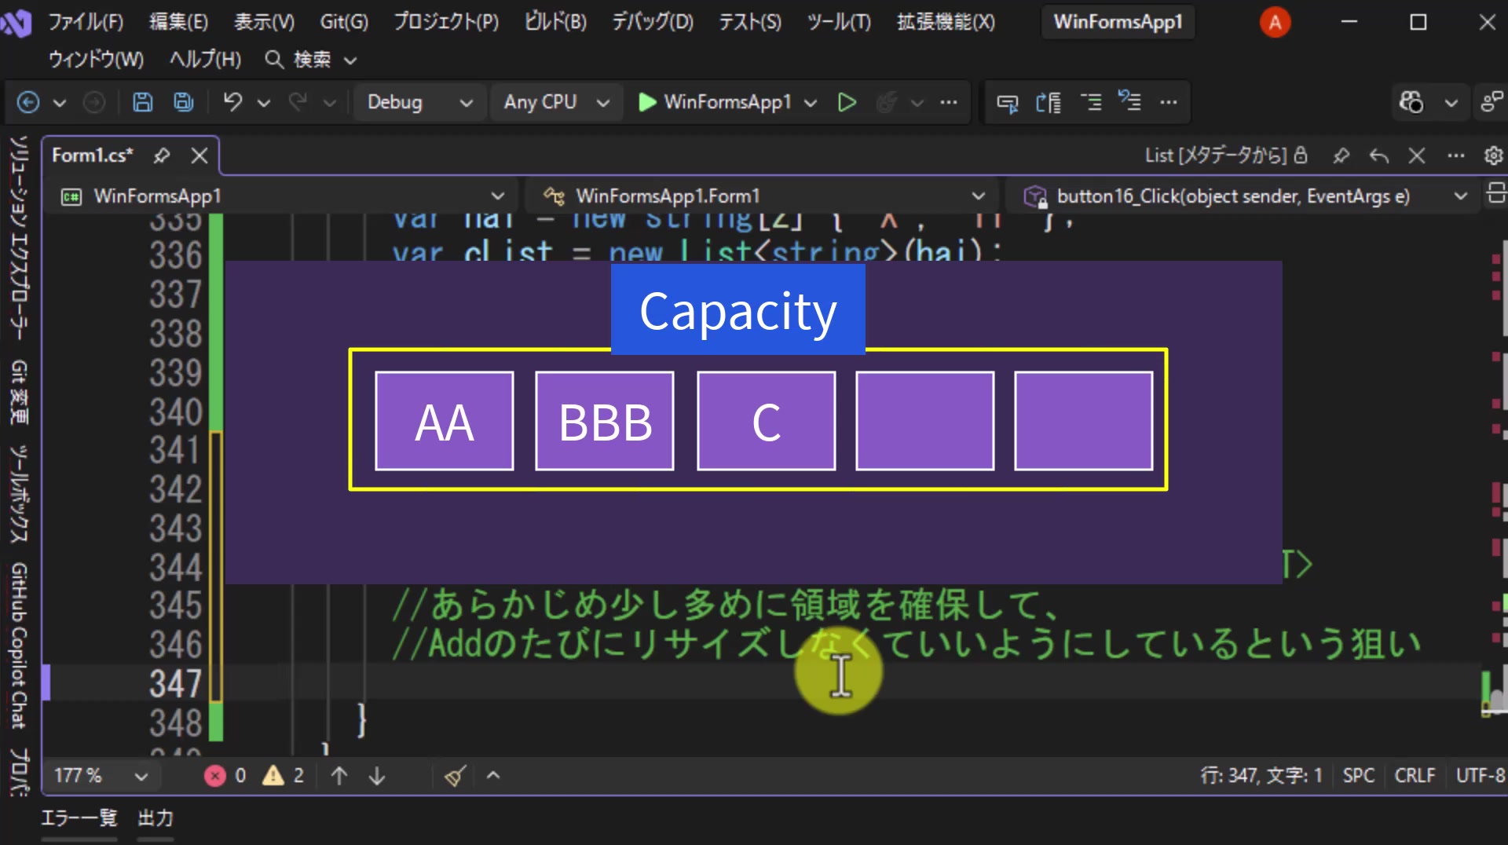Click the account avatar icon labeled A
1508x845 pixels.
(x=1275, y=22)
